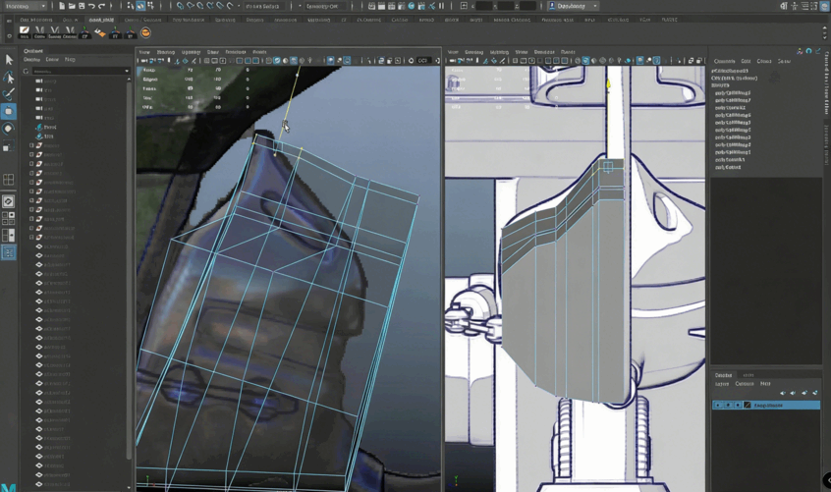The height and width of the screenshot is (492, 831).
Task: Open the Display menu in the Outliner
Action: click(32, 60)
